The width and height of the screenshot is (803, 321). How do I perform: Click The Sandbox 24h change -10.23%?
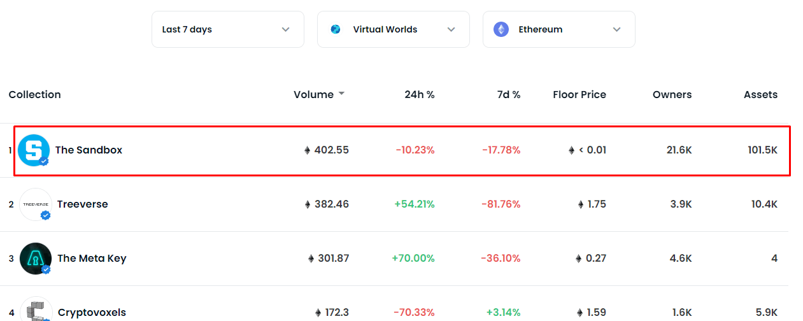(415, 150)
